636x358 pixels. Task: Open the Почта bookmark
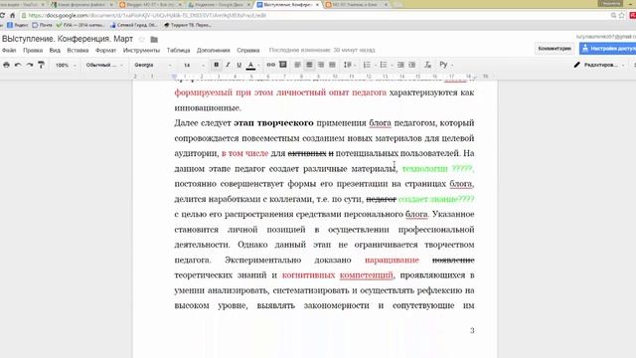coord(42,25)
